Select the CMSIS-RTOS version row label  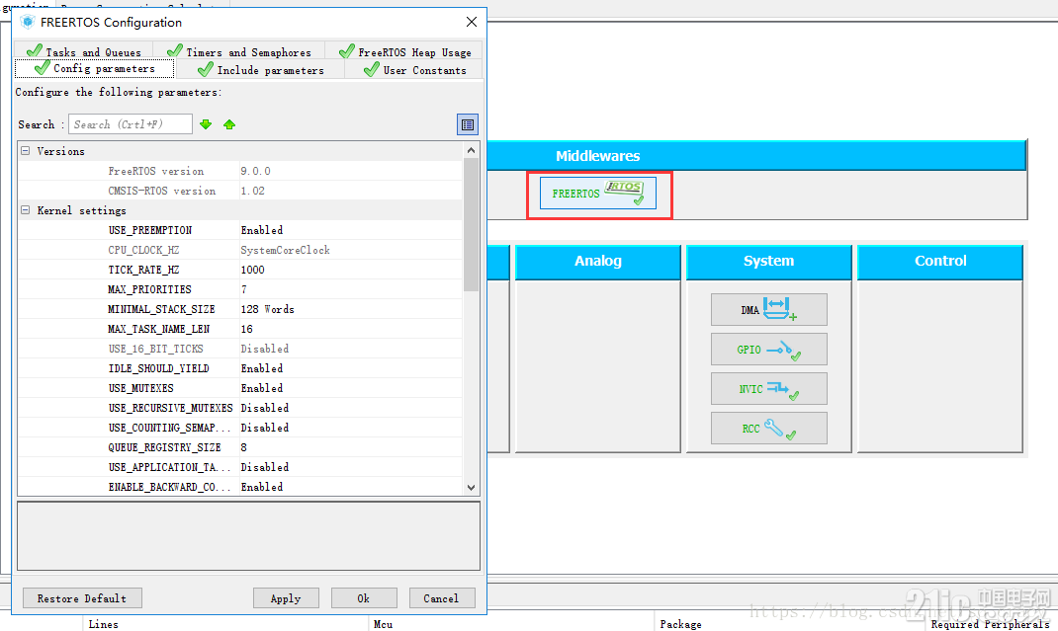162,191
